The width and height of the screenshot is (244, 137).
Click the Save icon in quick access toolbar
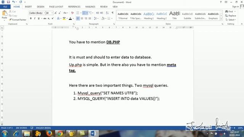pos(8,2)
